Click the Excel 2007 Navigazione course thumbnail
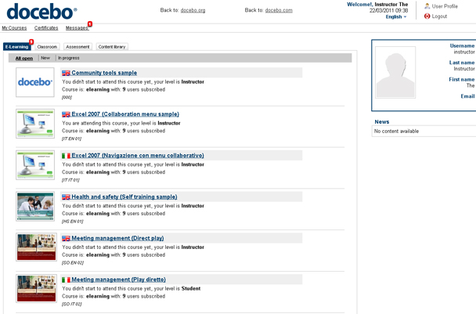Screen dimensions: 476x314 pos(35,165)
